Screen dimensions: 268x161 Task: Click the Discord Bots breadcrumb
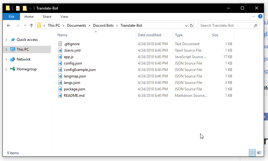[103, 26]
